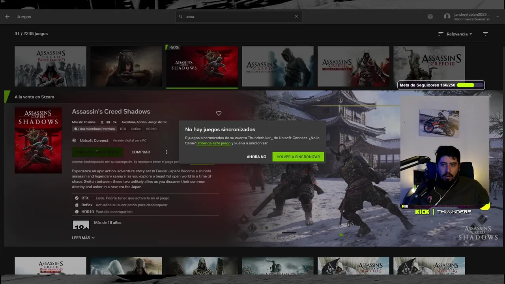Click the RTX ready checkmark icon

[x=77, y=198]
